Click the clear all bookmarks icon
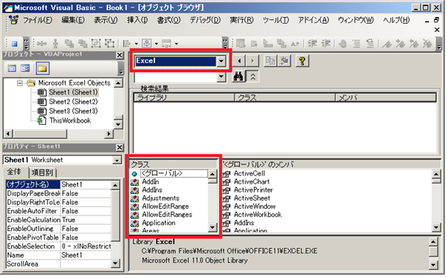Viewport: 447px width, 278px height. 427,44
